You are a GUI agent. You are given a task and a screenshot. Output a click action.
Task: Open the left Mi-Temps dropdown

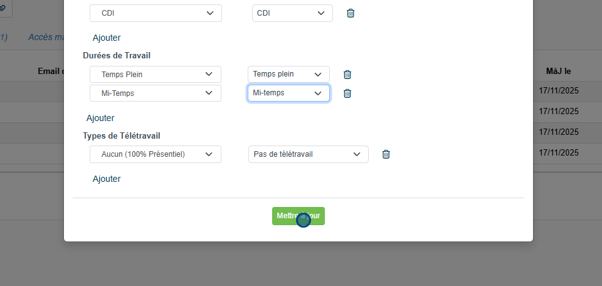(x=155, y=93)
